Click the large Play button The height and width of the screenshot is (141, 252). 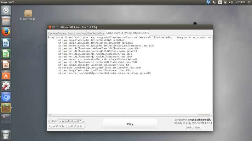130,124
